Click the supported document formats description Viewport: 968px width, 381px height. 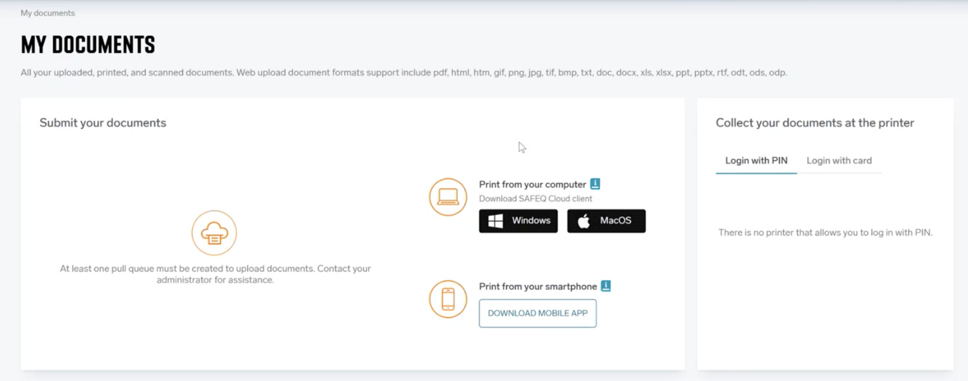(404, 73)
